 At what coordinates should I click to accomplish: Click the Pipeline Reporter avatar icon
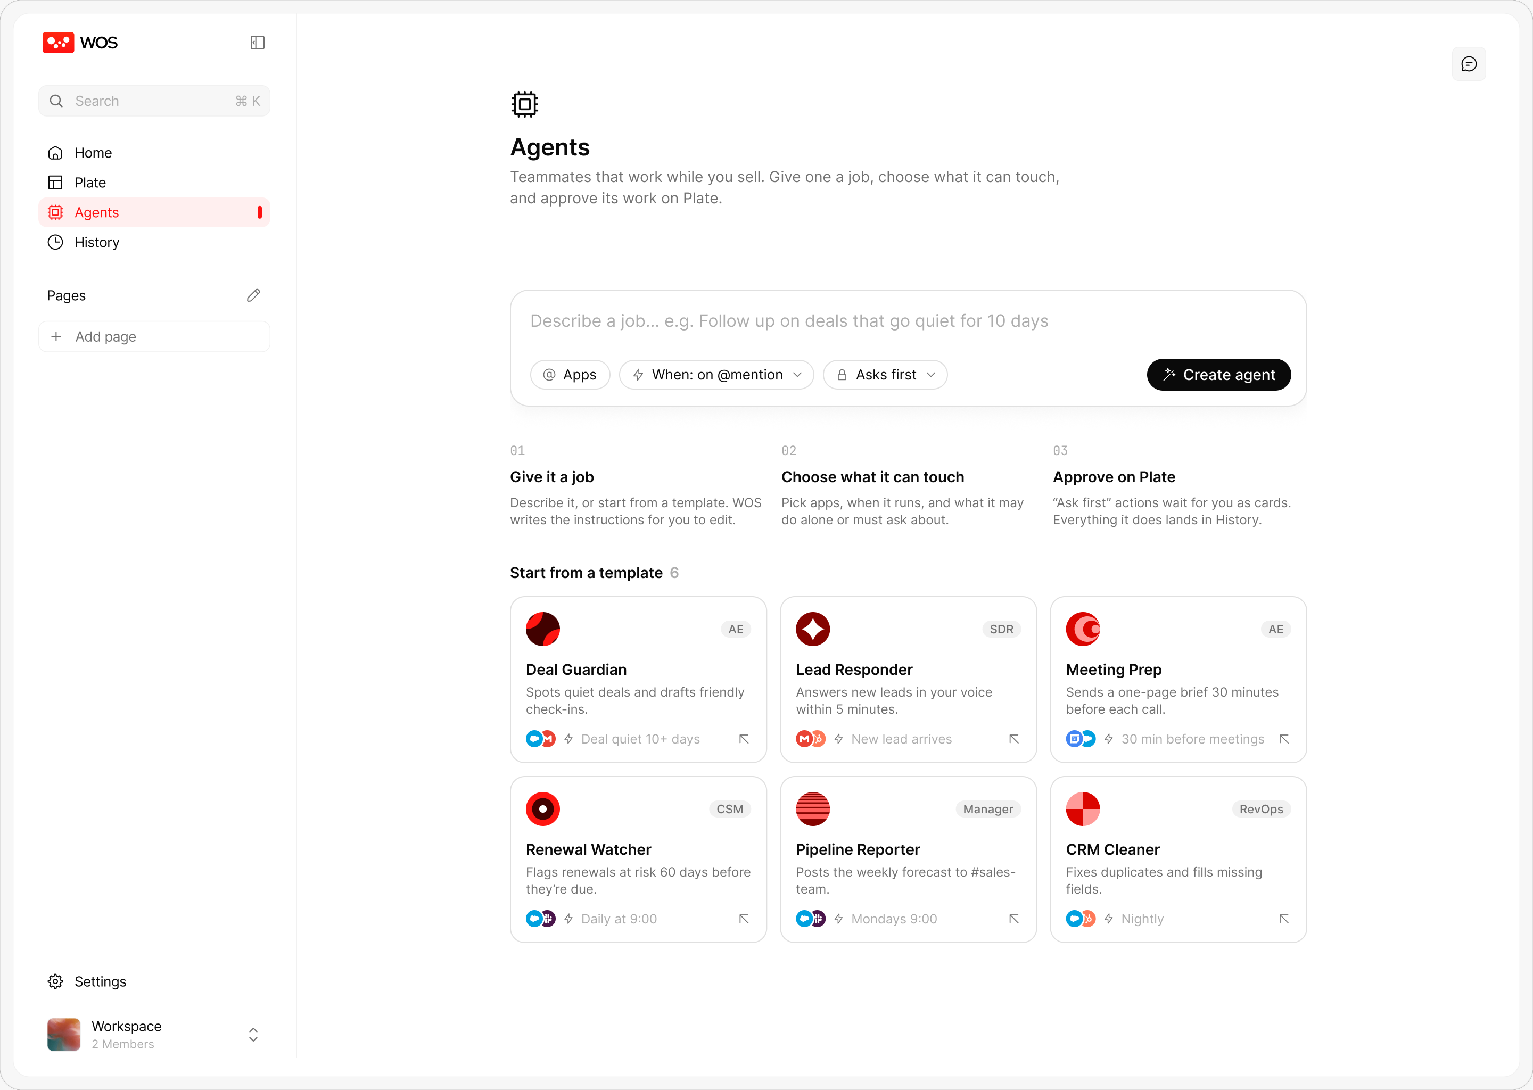(812, 809)
